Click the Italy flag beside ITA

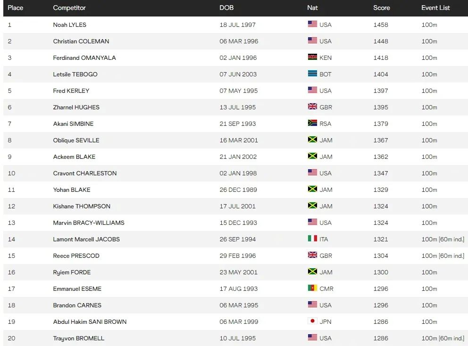click(x=312, y=239)
